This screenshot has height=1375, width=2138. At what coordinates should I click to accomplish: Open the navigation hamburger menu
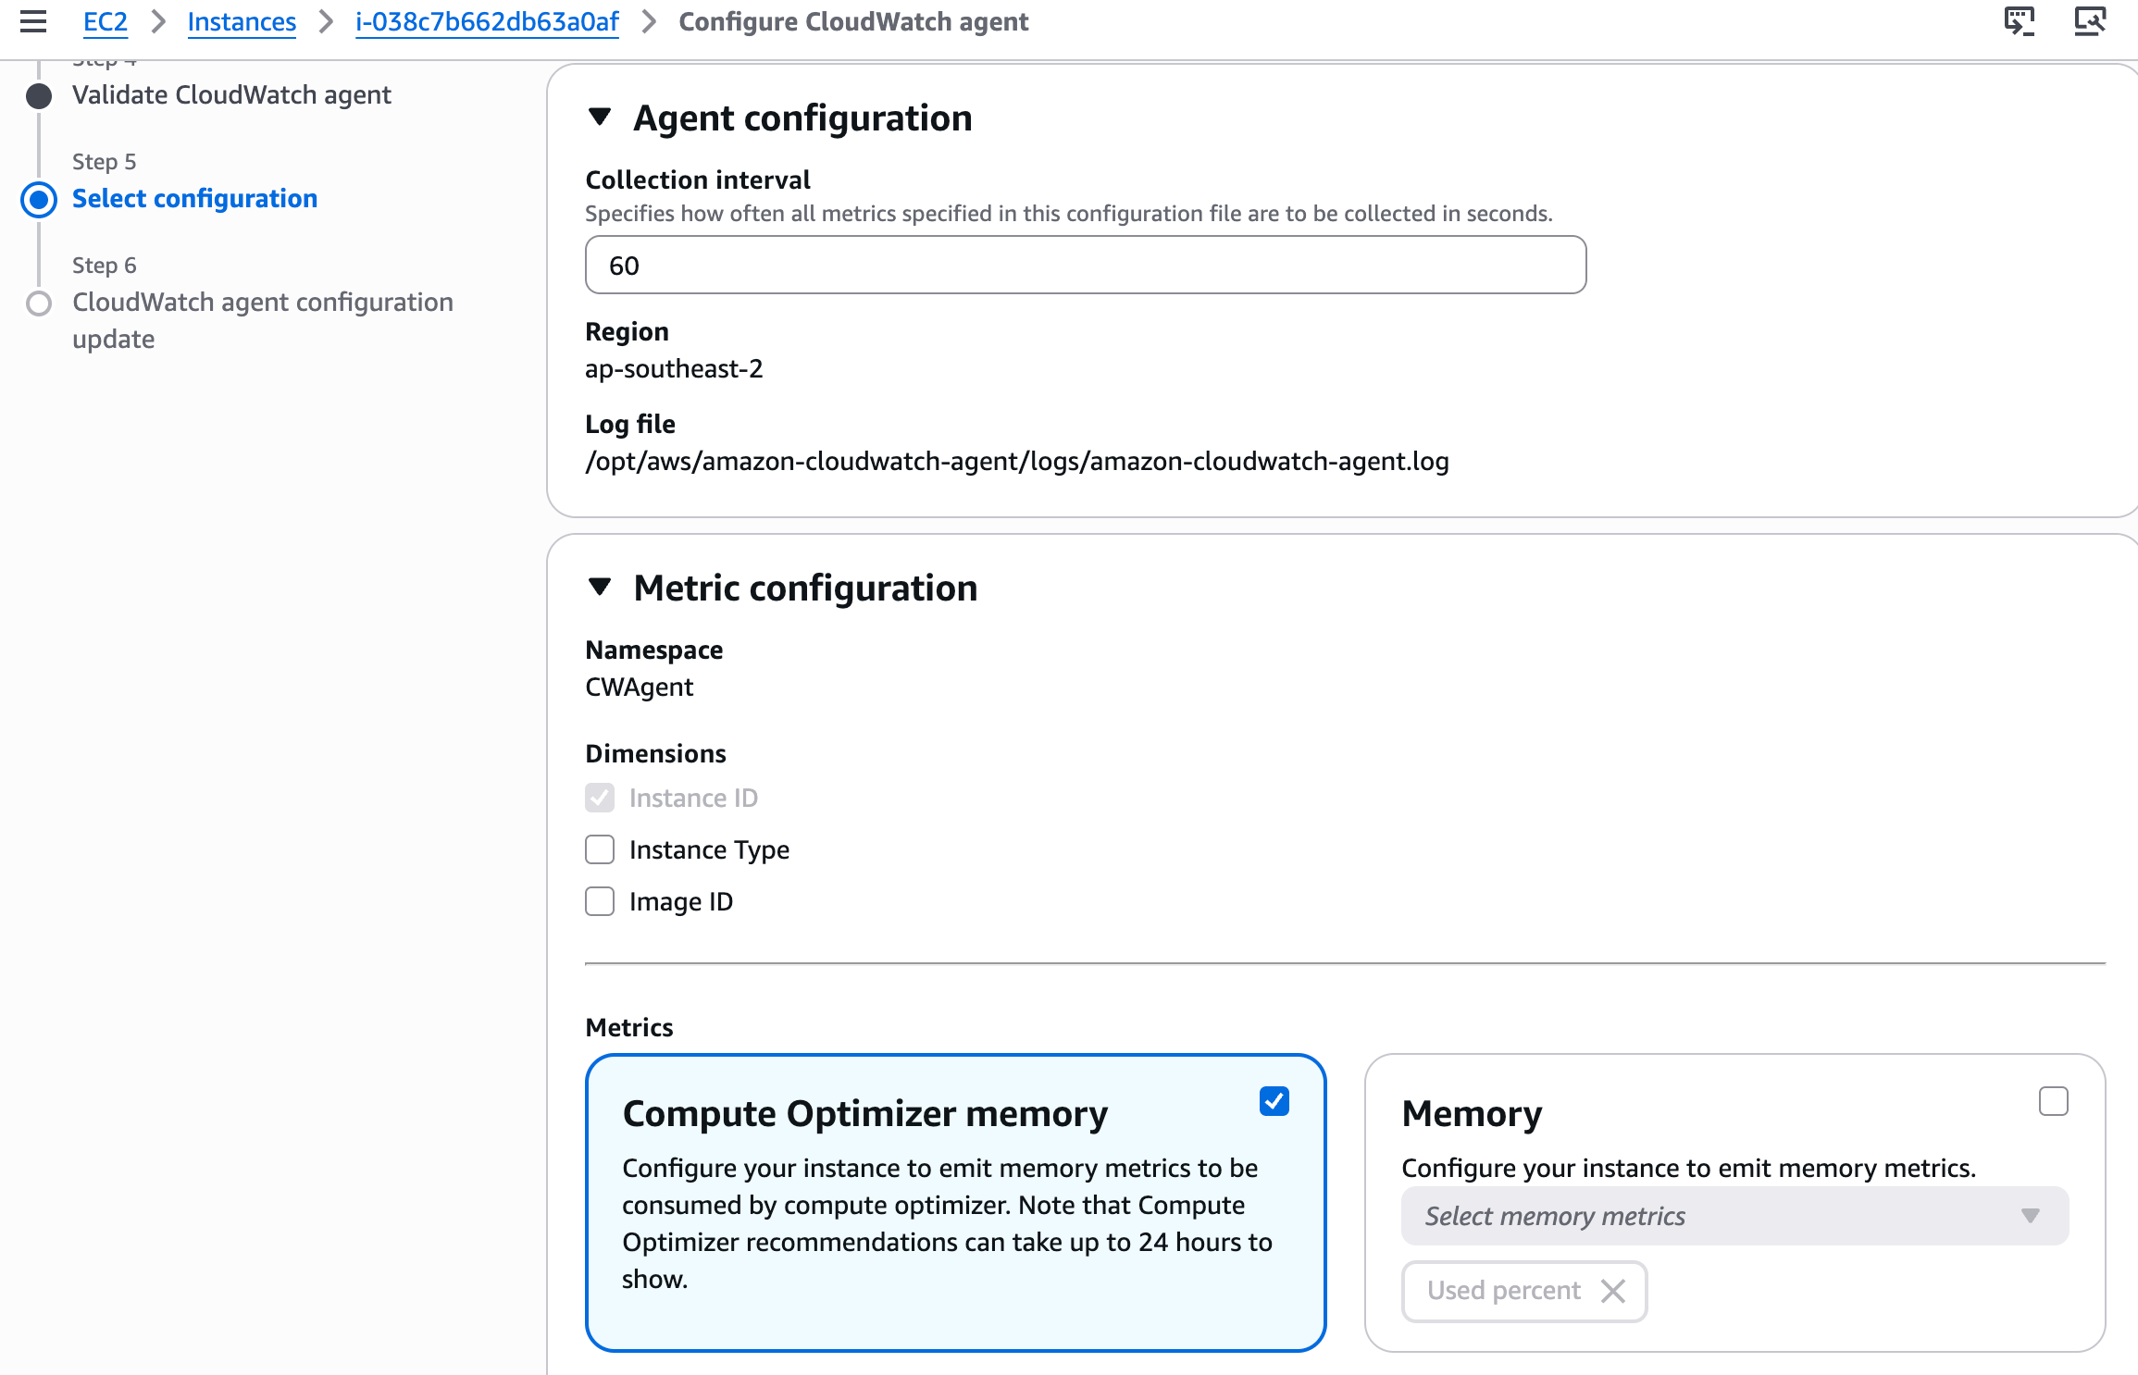click(33, 21)
